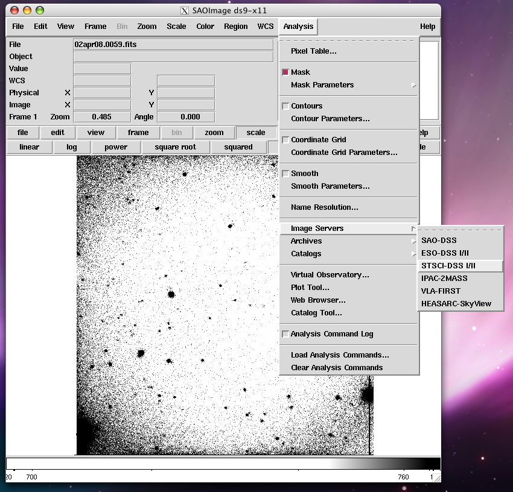Turn on the Smooth checkbox

pos(285,174)
